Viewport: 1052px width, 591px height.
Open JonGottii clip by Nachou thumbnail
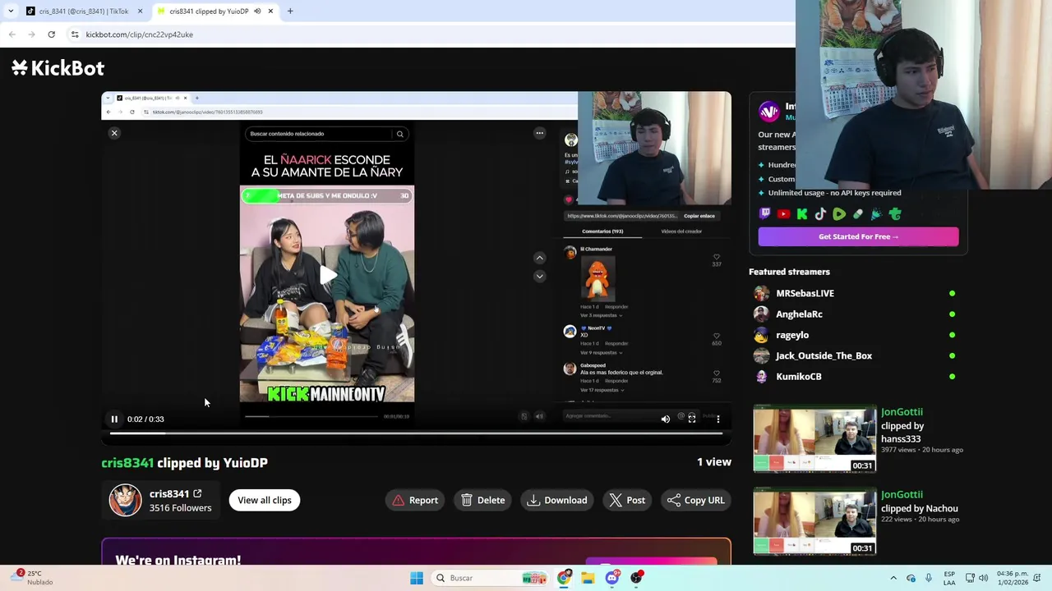click(x=814, y=522)
